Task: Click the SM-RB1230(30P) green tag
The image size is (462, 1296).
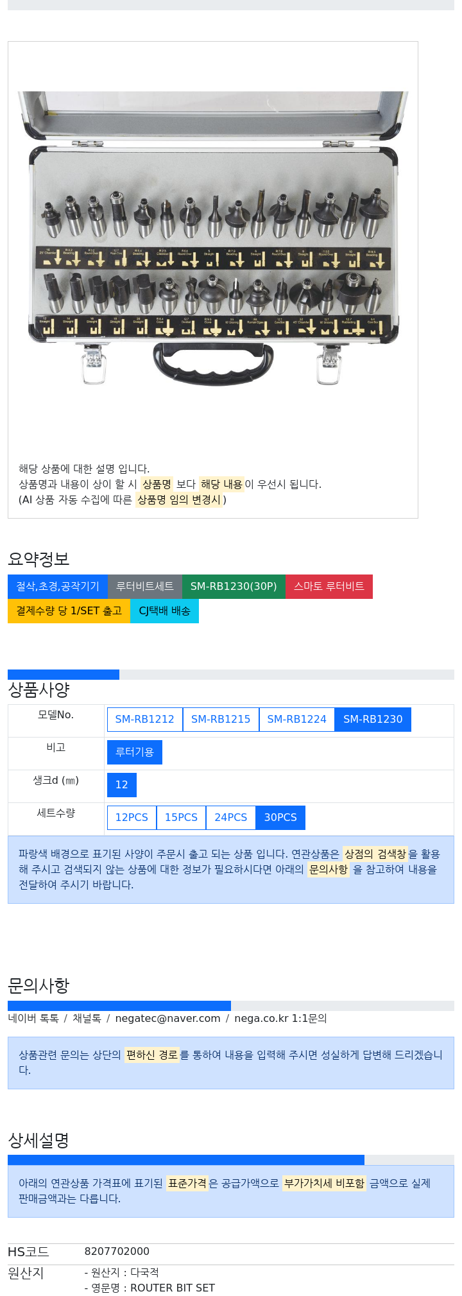Action: coord(234,586)
